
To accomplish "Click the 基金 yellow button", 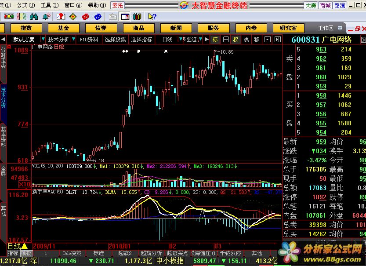I will (x=63, y=28).
